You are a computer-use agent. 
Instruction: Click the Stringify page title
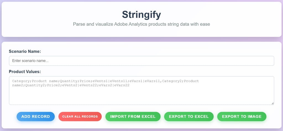point(141,14)
